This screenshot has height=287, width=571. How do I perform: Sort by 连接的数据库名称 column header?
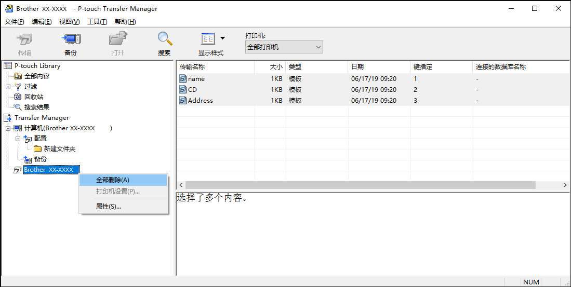click(x=522, y=67)
